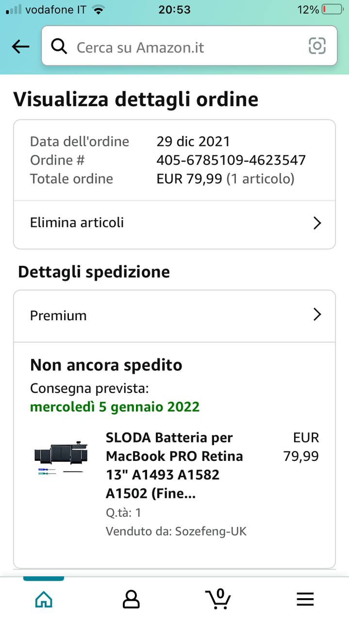This screenshot has height=621, width=349.
Task: Click in Cerca su Amazon.it search field
Action: tap(184, 47)
